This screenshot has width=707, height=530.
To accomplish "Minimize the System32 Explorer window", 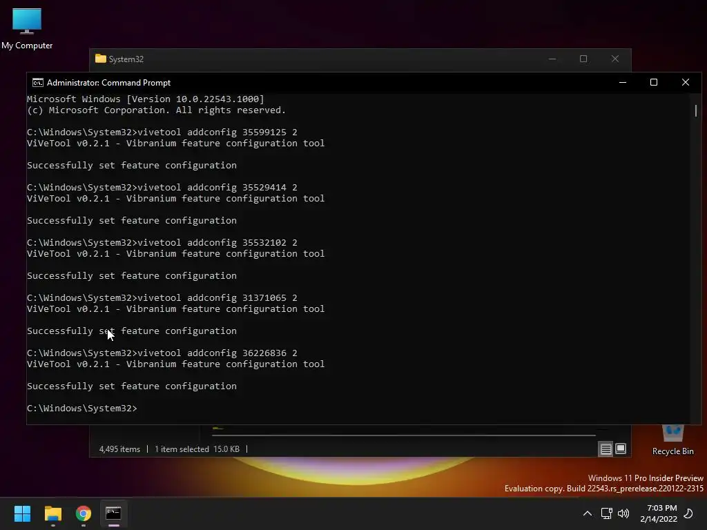I will [x=552, y=59].
